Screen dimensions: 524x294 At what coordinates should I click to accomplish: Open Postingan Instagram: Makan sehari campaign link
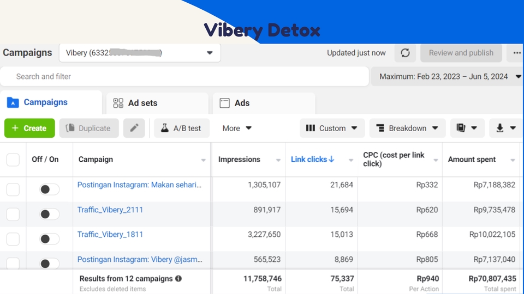139,185
